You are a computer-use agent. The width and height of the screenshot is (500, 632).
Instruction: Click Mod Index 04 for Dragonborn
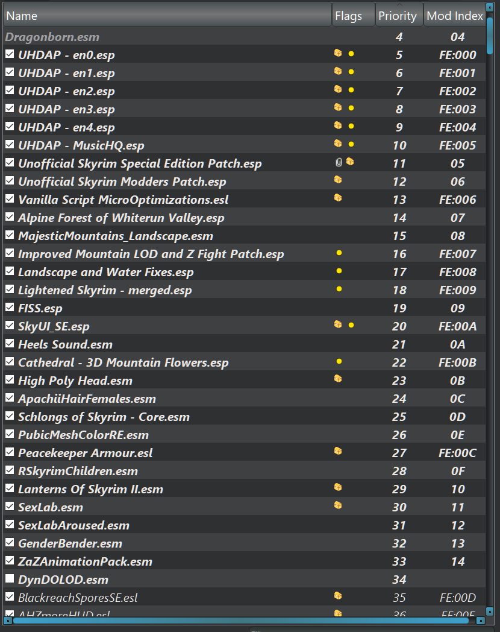point(457,37)
